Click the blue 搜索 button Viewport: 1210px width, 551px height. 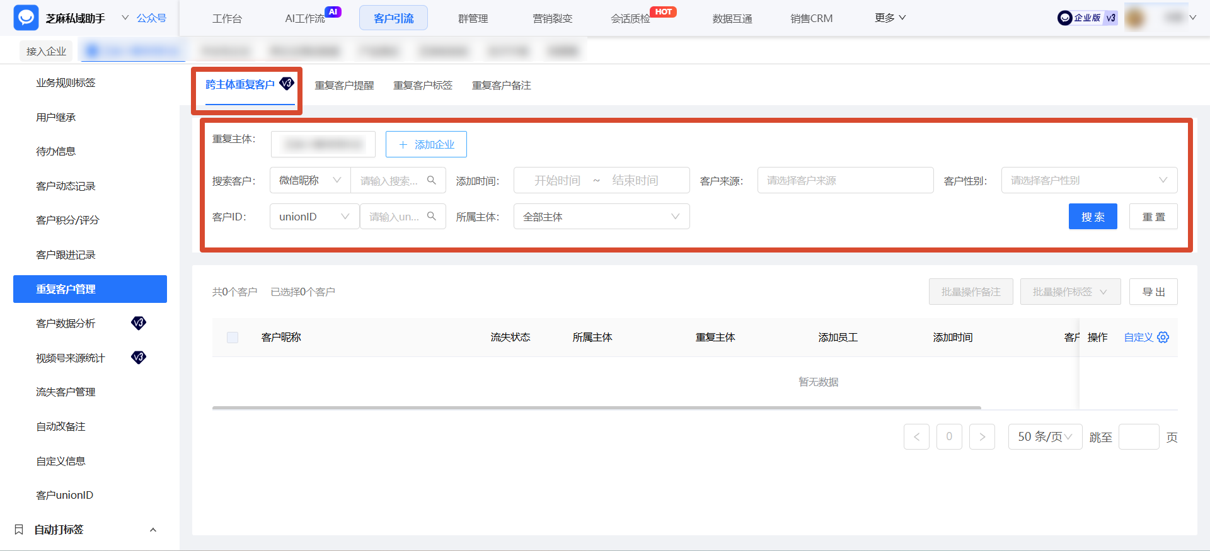click(1093, 217)
